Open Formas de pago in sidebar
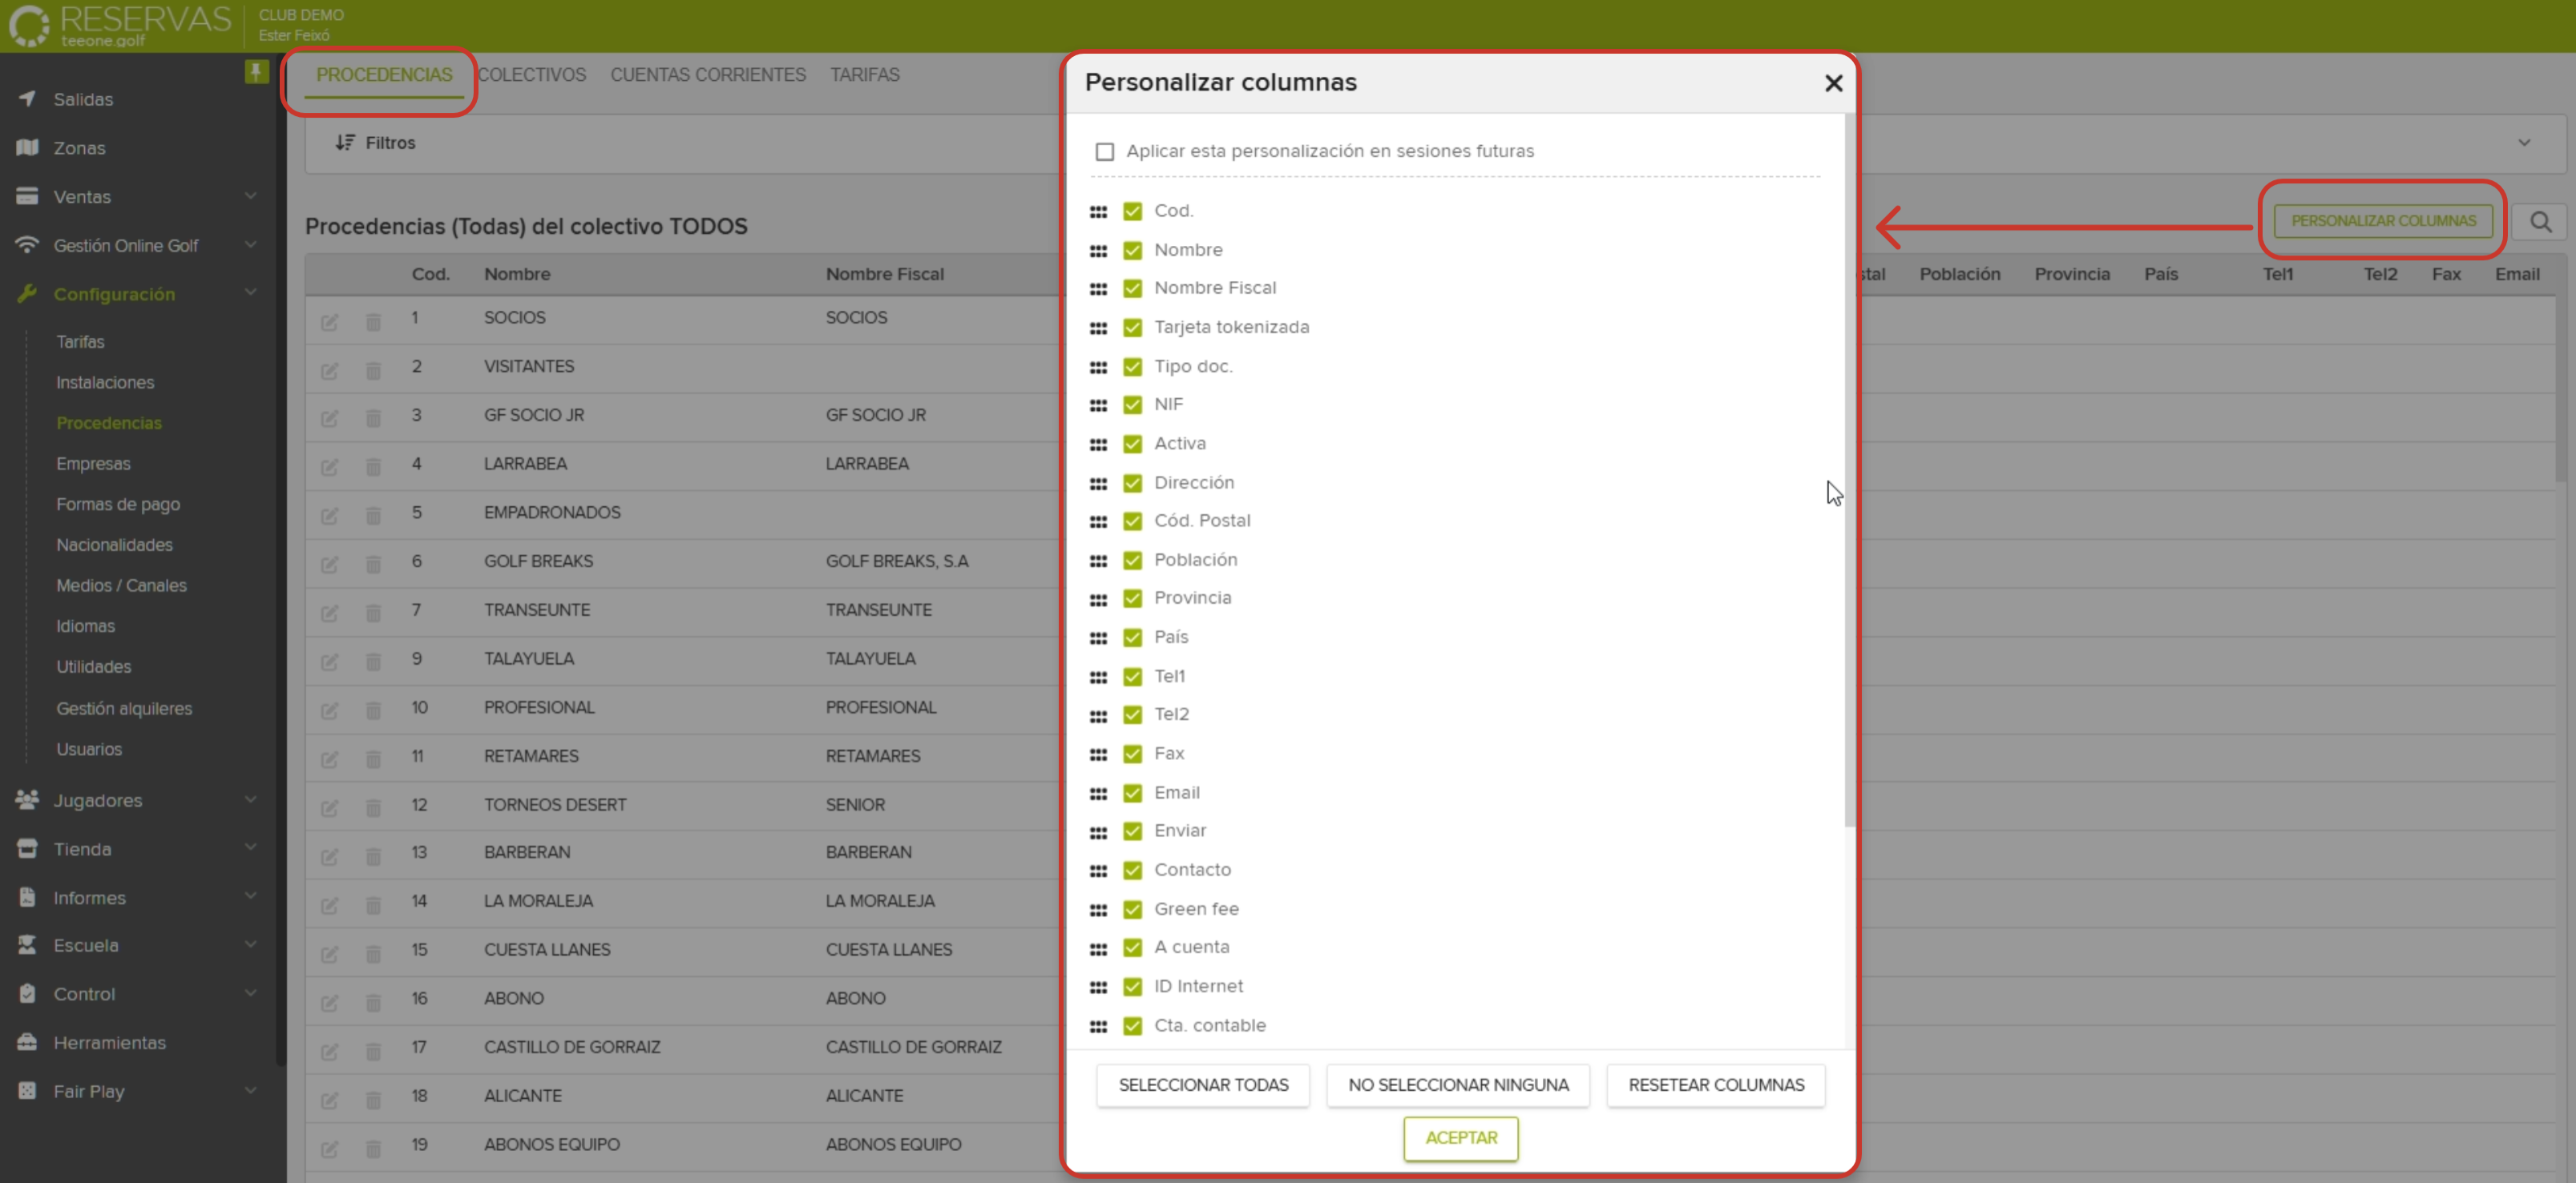 pos(118,505)
